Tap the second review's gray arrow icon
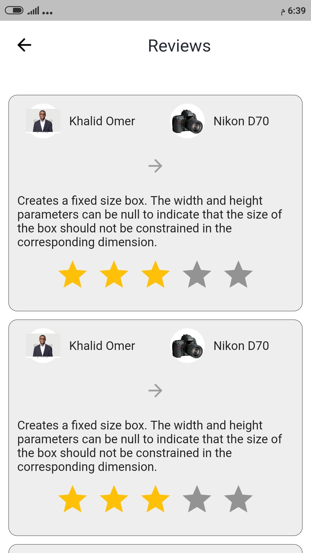This screenshot has width=311, height=553. point(155,391)
